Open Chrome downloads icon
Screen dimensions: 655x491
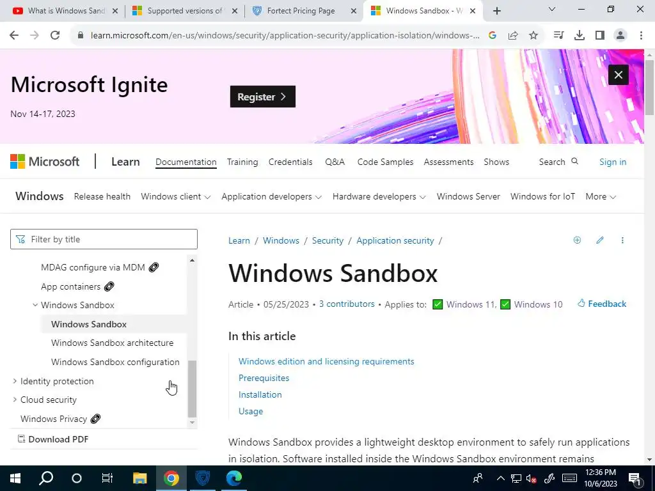tap(579, 36)
